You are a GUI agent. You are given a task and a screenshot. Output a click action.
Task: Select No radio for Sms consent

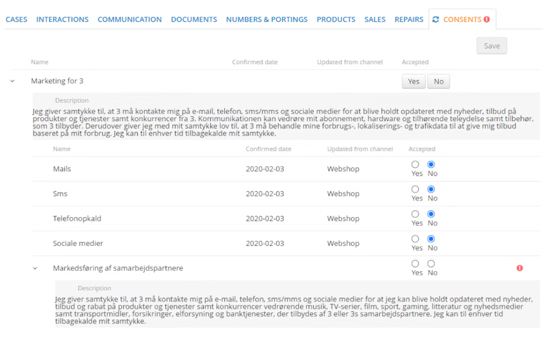pyautogui.click(x=431, y=190)
